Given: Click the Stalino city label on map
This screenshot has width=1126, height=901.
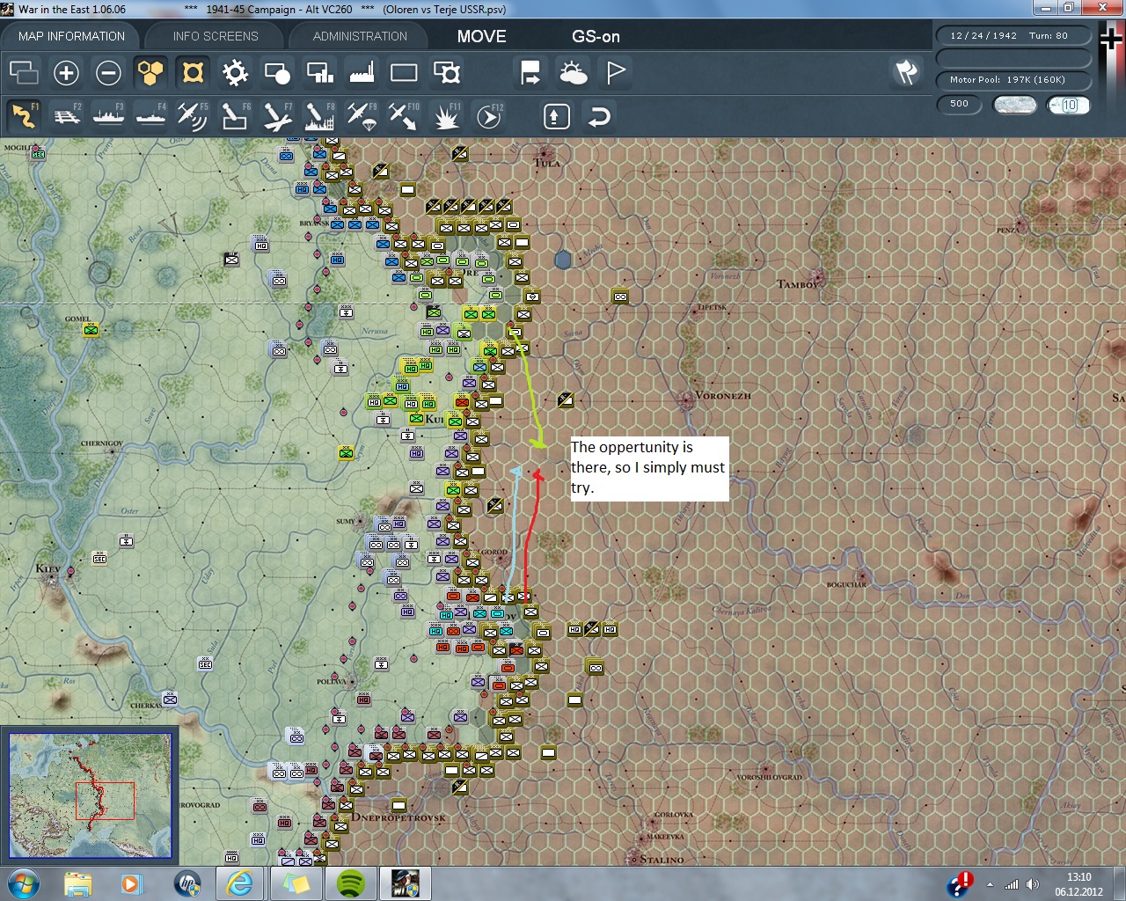Looking at the screenshot, I should click(662, 860).
